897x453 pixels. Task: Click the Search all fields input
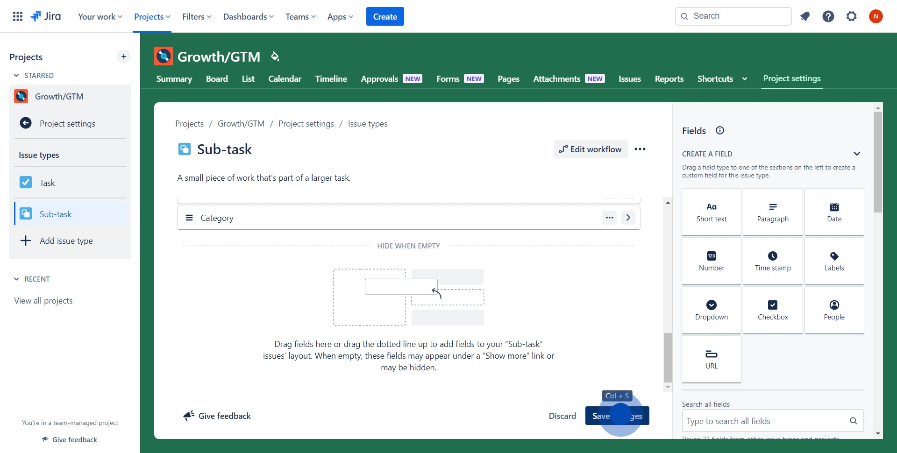pyautogui.click(x=766, y=421)
